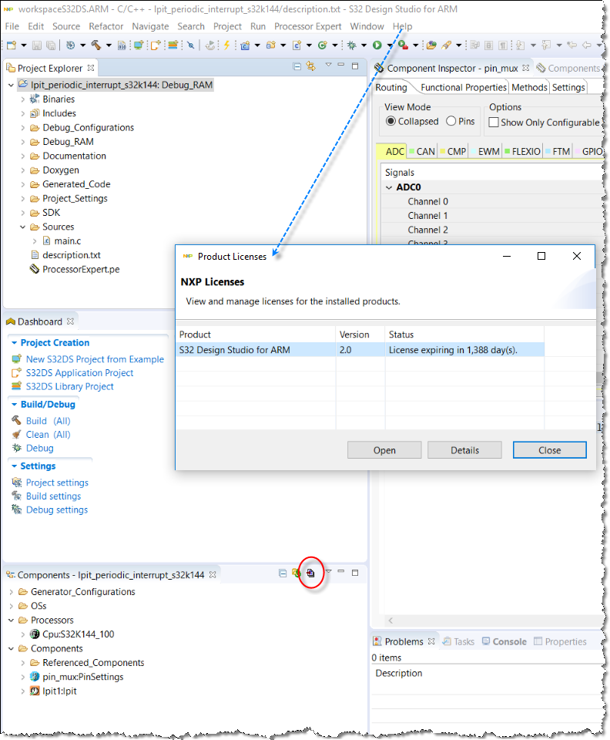The width and height of the screenshot is (610, 740).
Task: Expand the Generator_Configurations folder
Action: coord(11,591)
